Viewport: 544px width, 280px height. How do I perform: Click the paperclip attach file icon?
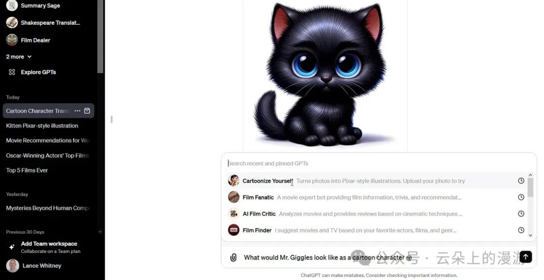pos(233,257)
